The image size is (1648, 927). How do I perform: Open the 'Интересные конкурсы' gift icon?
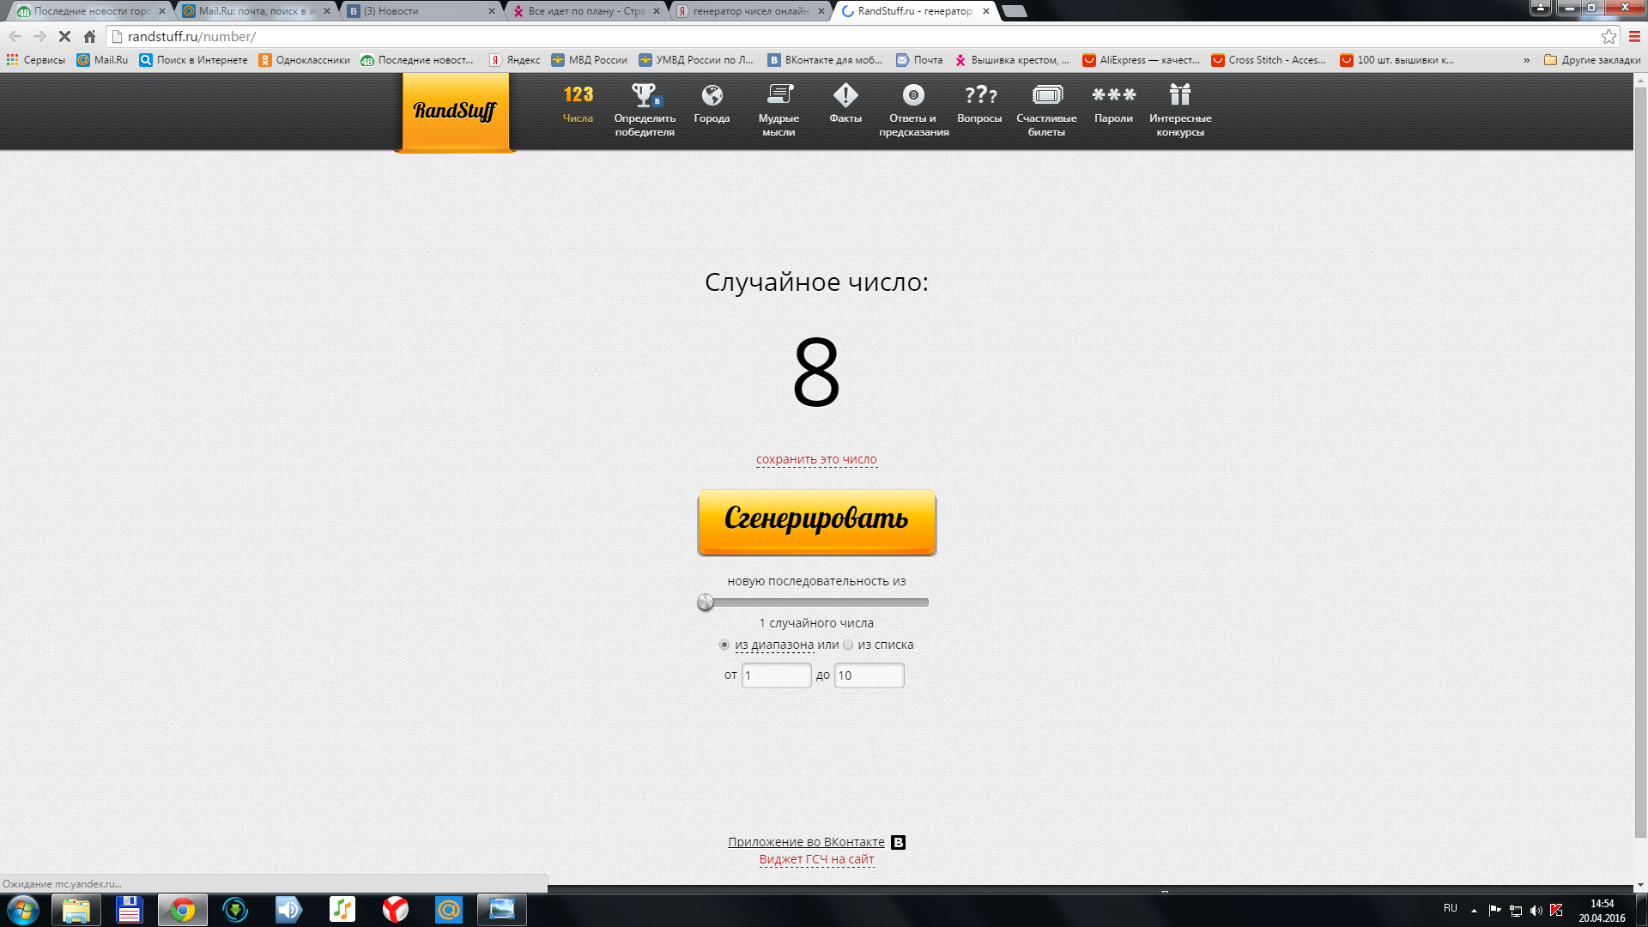point(1180,95)
